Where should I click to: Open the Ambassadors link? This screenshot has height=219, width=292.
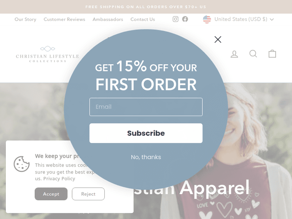(x=108, y=19)
